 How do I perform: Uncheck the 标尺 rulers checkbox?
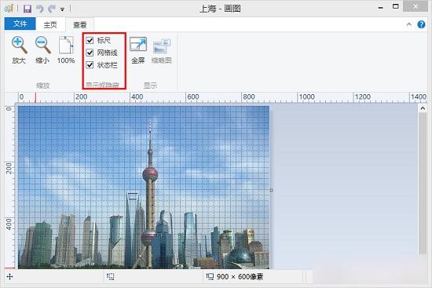tap(90, 41)
